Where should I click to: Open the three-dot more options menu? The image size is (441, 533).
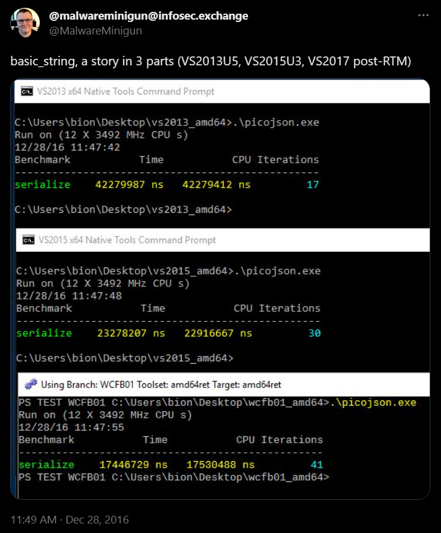(x=423, y=15)
